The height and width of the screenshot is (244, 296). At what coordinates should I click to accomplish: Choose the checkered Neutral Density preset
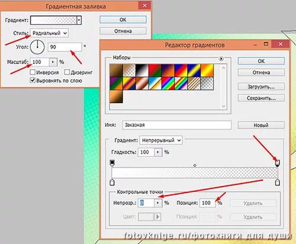pos(207,84)
